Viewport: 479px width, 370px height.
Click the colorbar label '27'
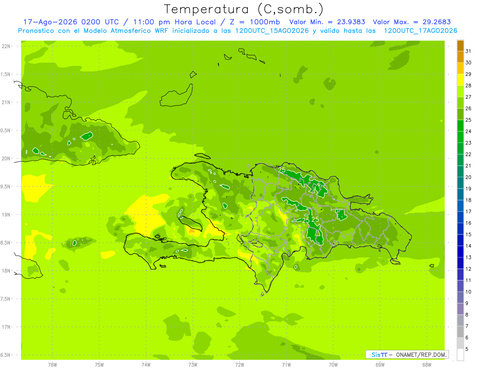(469, 97)
